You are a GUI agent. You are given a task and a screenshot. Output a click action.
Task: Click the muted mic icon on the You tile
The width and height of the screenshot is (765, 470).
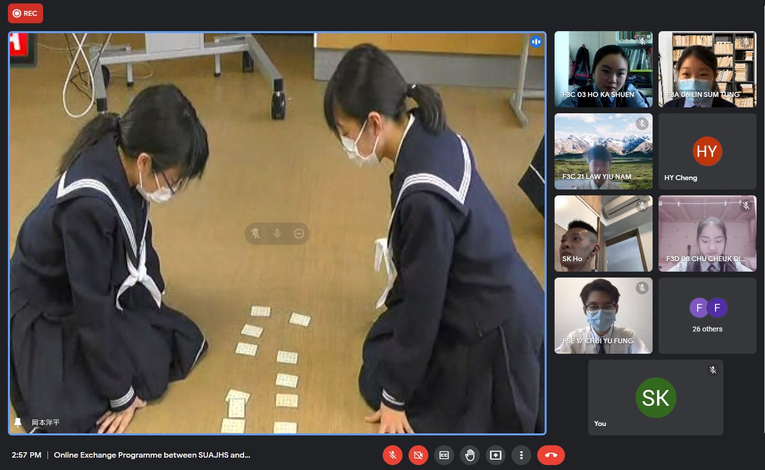coord(713,370)
